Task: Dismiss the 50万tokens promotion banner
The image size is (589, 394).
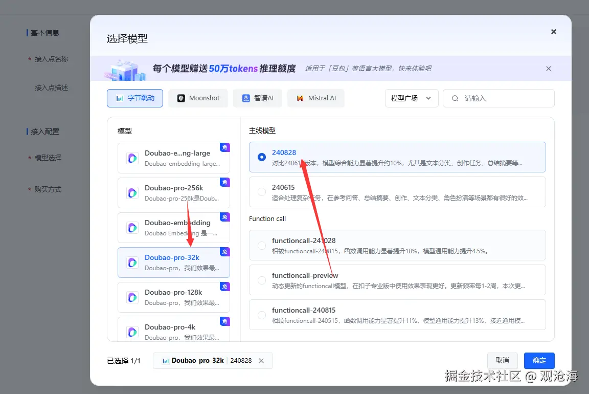Action: click(x=549, y=69)
